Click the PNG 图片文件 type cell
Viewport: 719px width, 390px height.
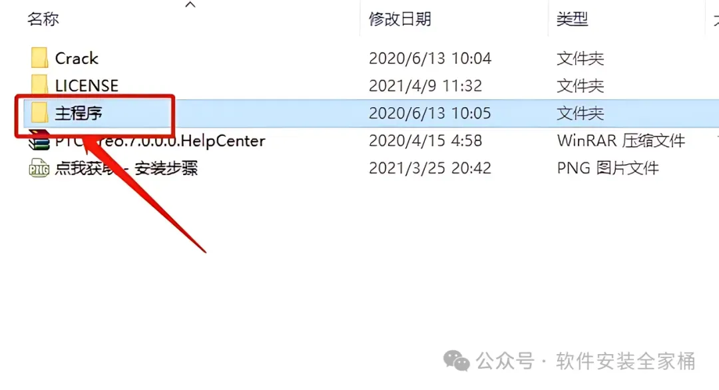point(608,168)
